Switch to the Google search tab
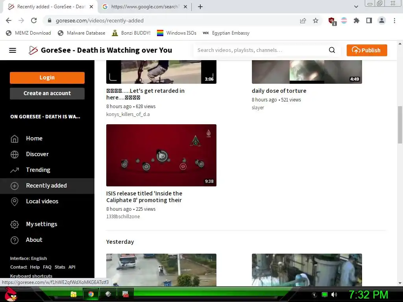Image resolution: width=403 pixels, height=302 pixels. [x=144, y=7]
